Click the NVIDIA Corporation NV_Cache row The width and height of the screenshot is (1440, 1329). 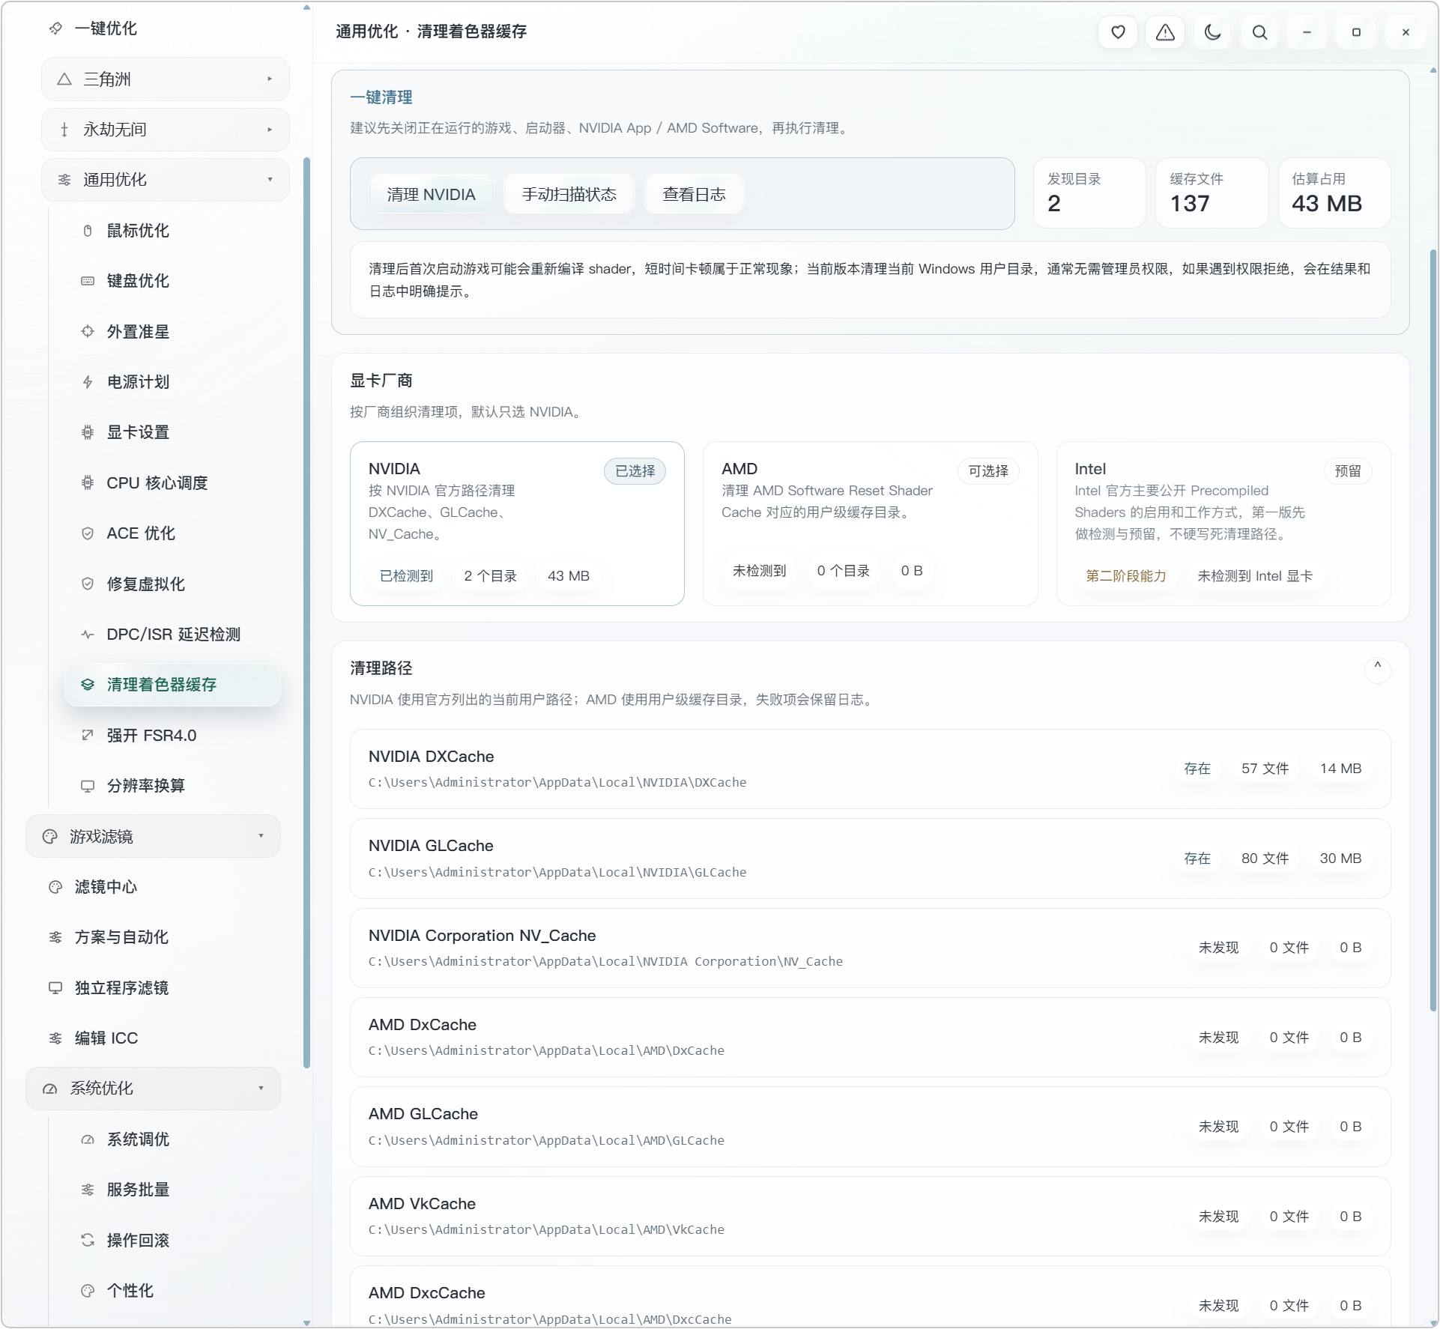(871, 948)
